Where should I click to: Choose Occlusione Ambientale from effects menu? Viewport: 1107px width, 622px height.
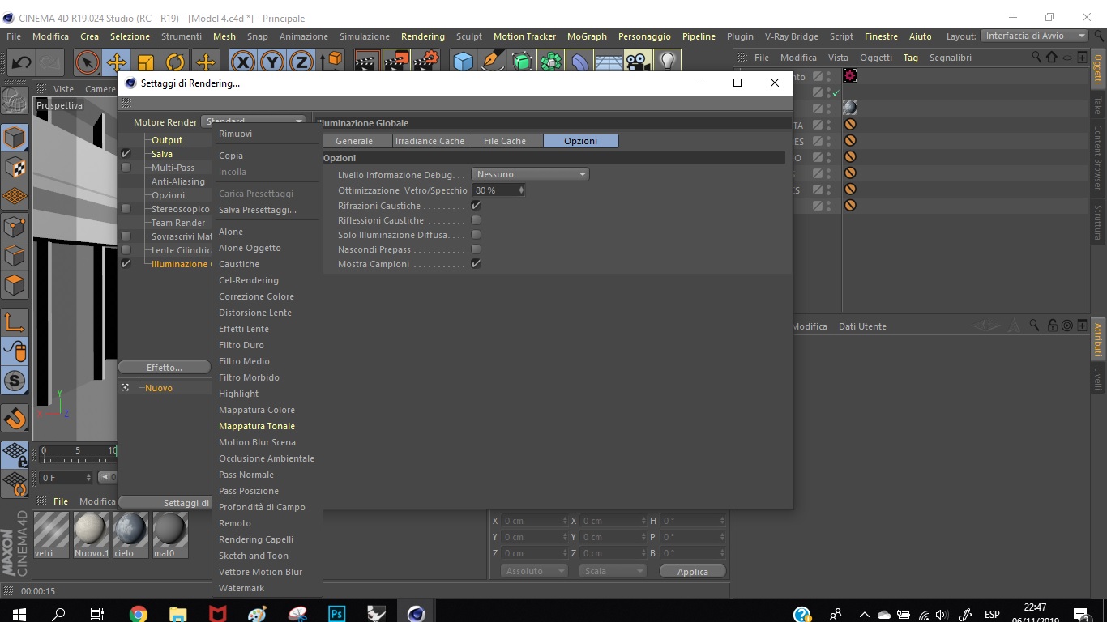[x=267, y=458]
